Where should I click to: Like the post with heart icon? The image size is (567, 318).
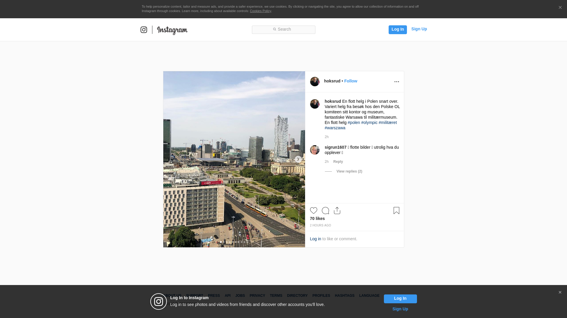pos(313,211)
